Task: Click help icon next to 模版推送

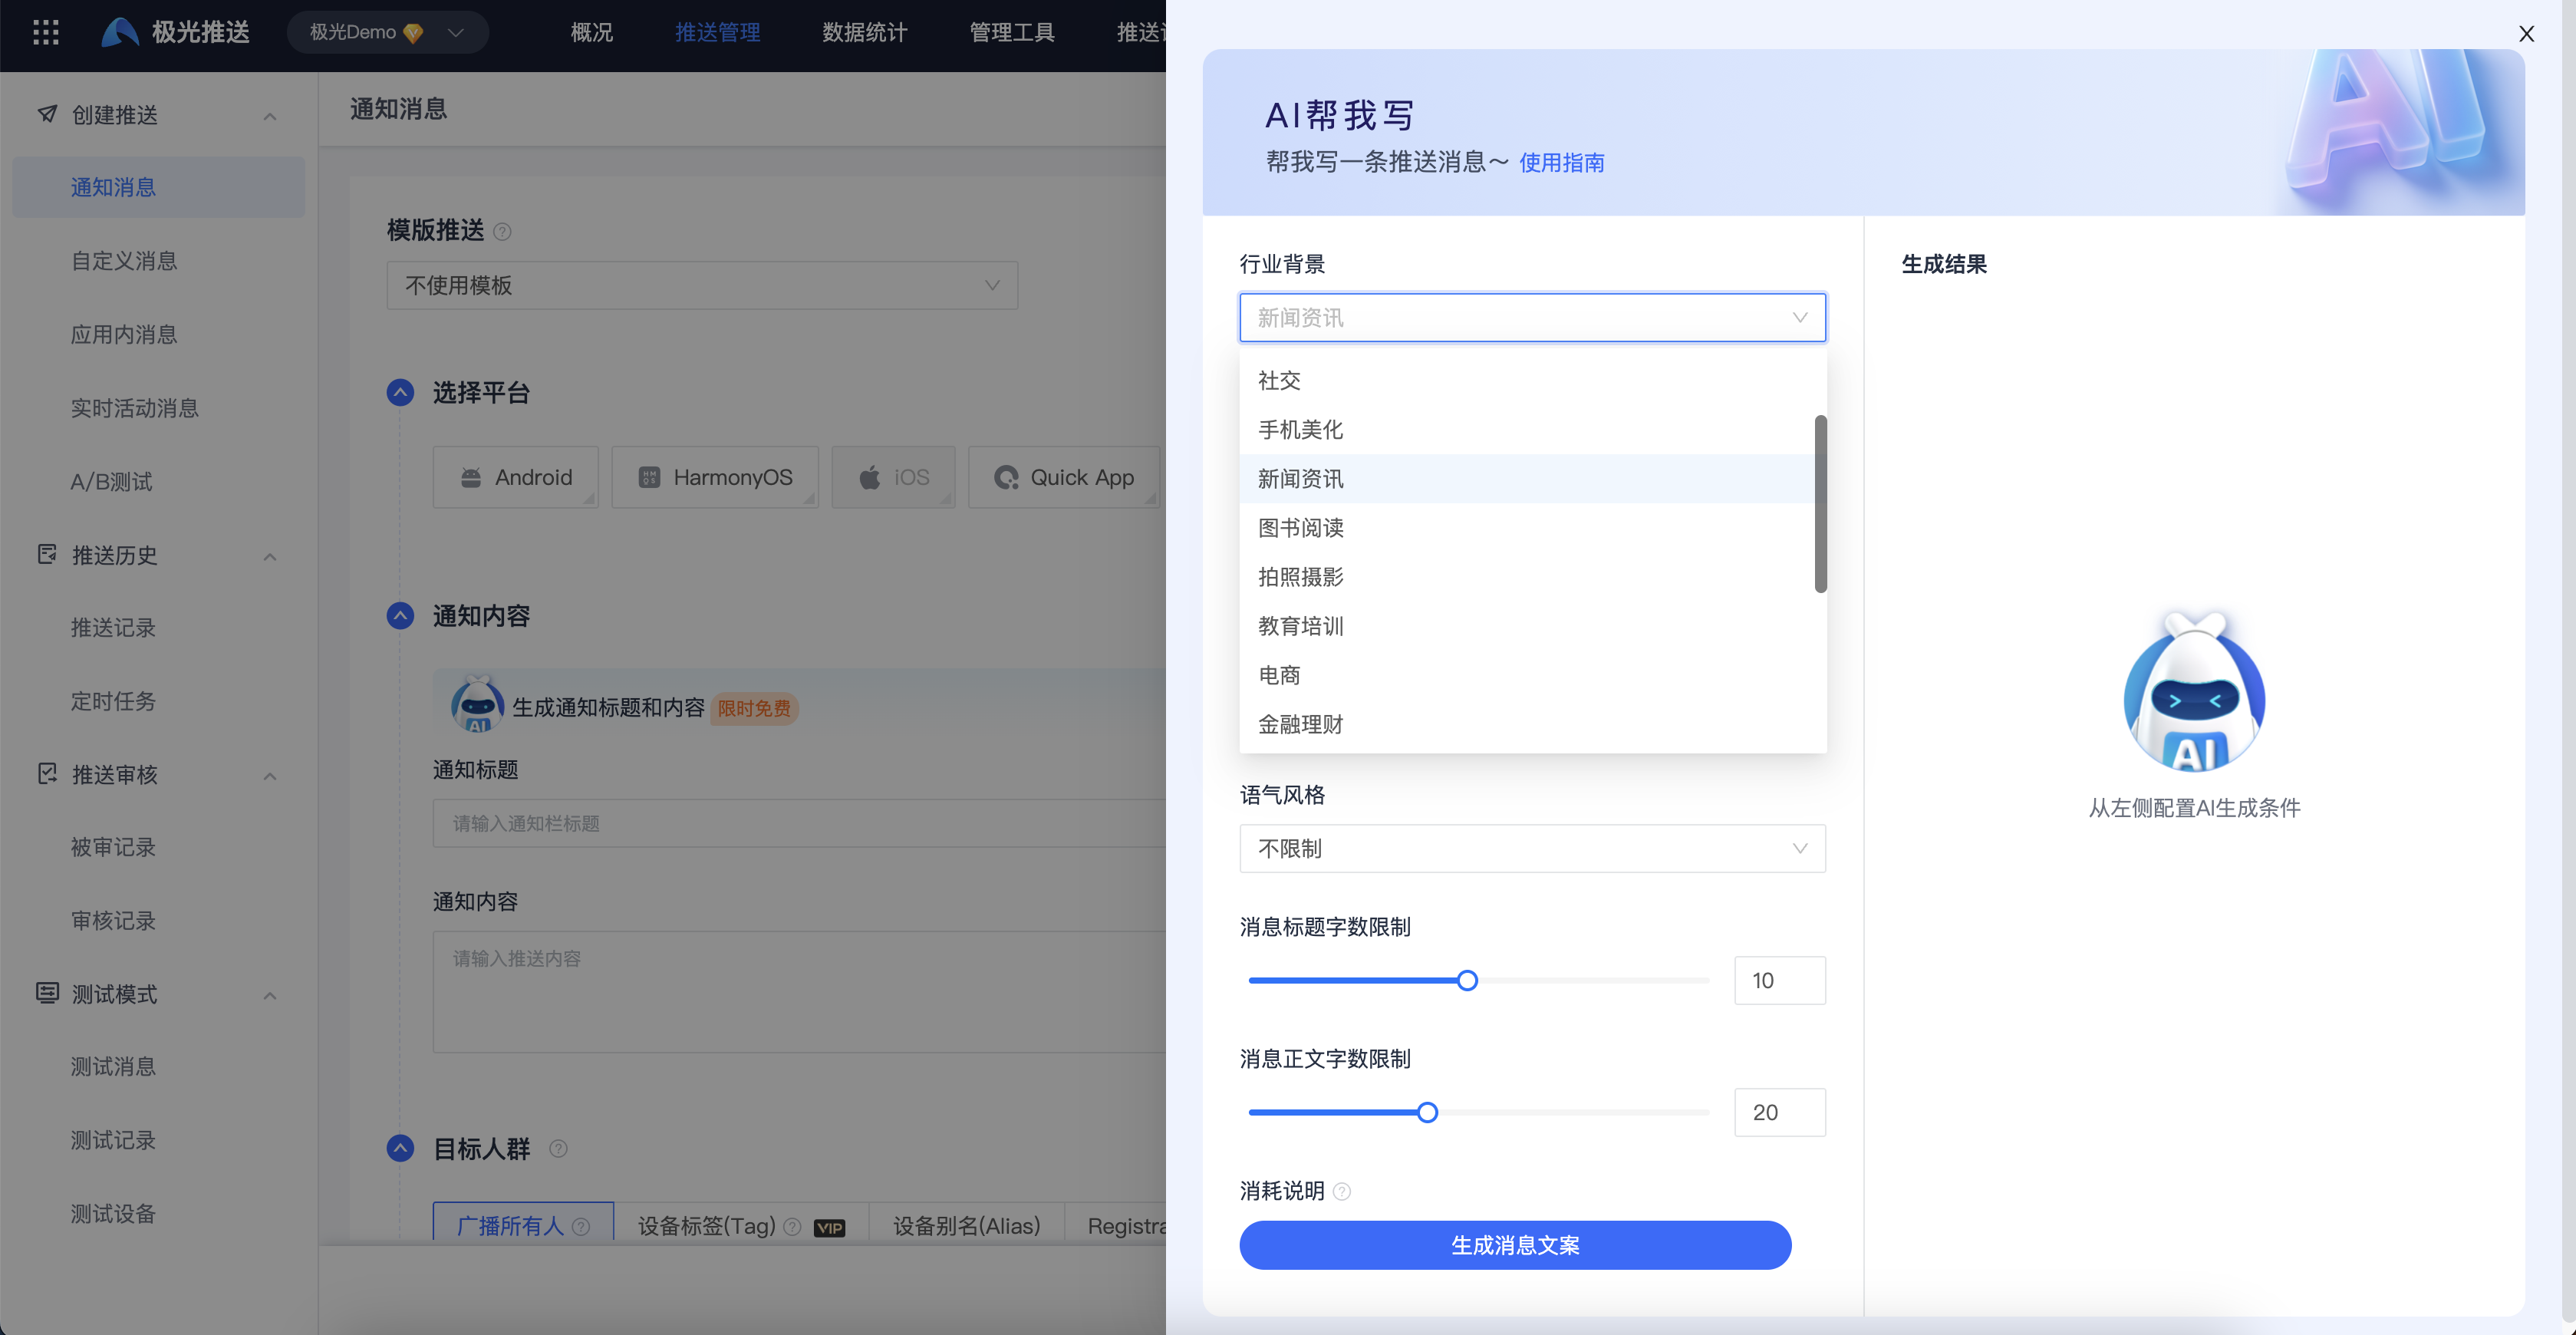Action: coord(503,232)
